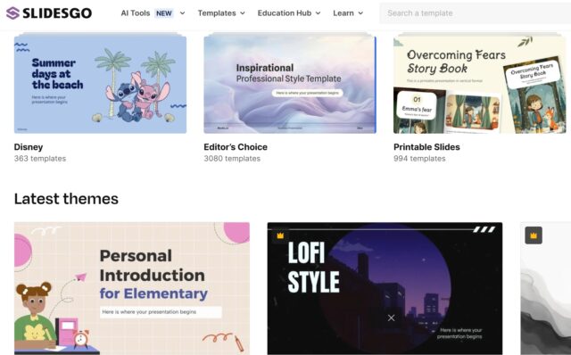Open the Templates menu
The width and height of the screenshot is (571, 355).
pos(217,13)
